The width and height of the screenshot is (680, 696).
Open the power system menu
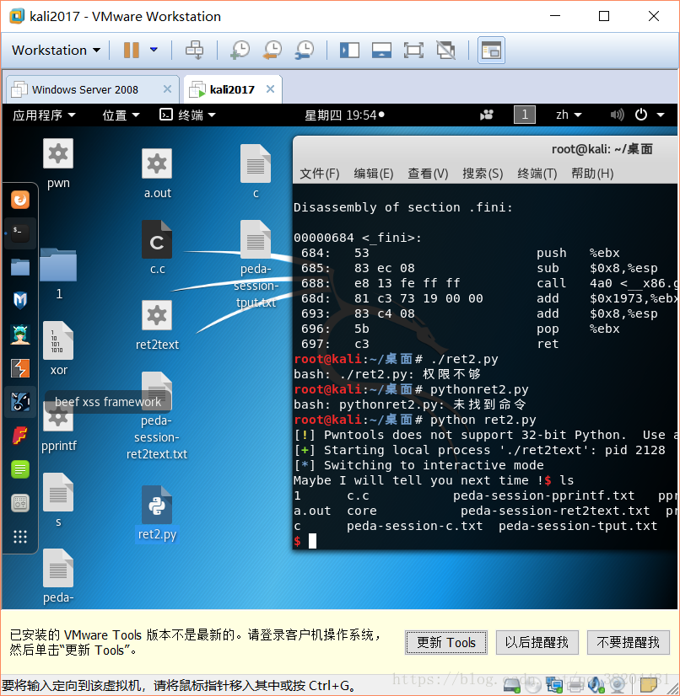tap(650, 115)
